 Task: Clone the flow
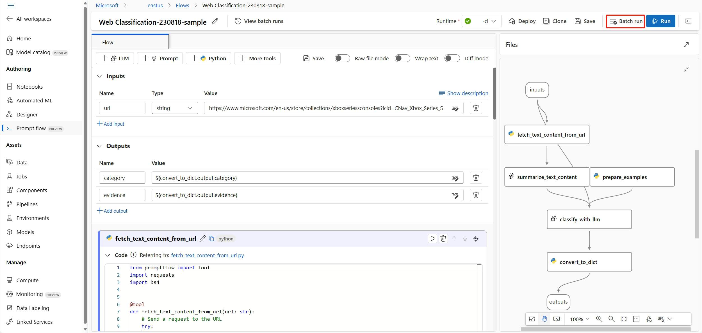[555, 21]
